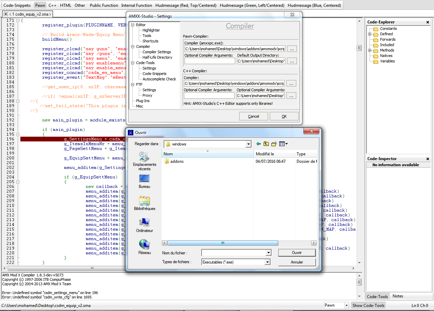Switch to the Other code-snippets tab

80,5
